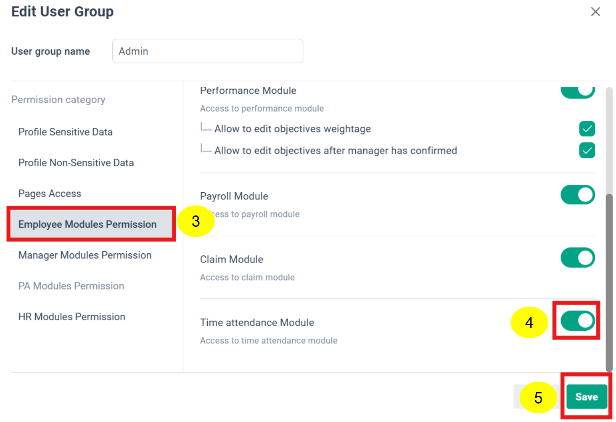
Task: Switch to Profile Sensitive Data section
Action: 65,132
